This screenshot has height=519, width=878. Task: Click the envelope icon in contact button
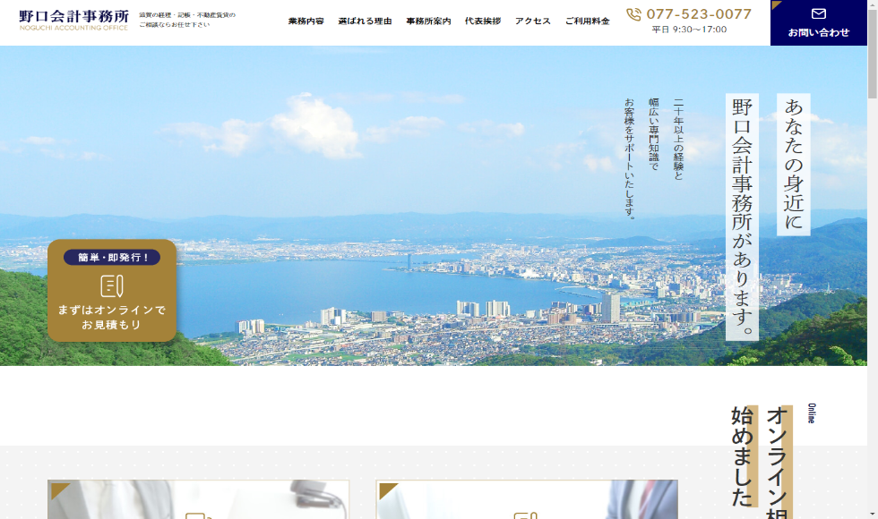tap(818, 13)
